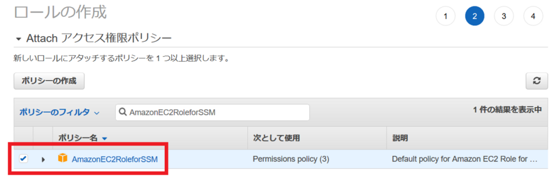
Task: Collapse the Attach アクセス権限ポリシー section
Action: [x=19, y=39]
